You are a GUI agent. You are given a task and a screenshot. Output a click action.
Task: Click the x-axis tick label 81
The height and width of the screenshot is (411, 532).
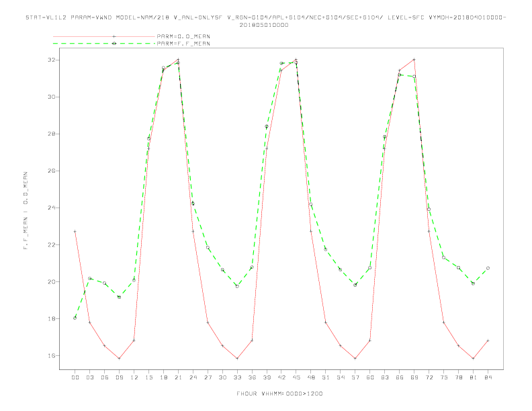(x=474, y=377)
